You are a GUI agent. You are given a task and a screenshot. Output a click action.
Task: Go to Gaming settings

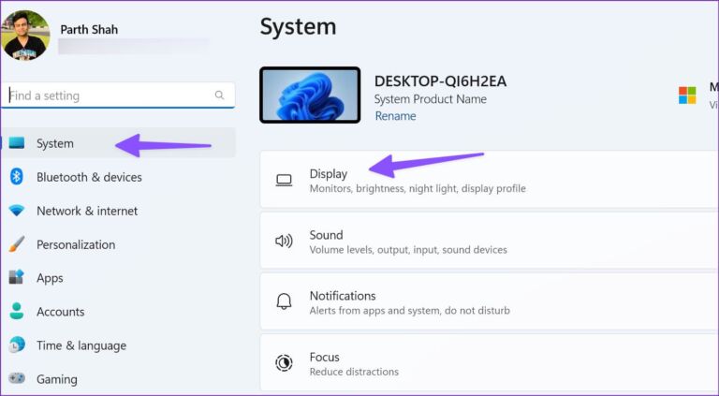click(x=118, y=379)
